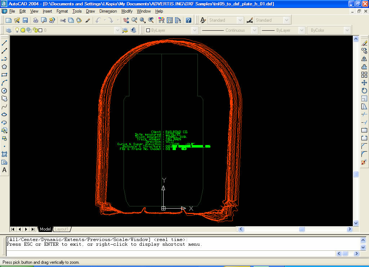Select the Move modify tool
Image resolution: width=369 pixels, height=267 pixels.
coord(364,83)
